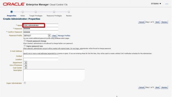Screen dimensions: 172x97
Task: Focus the Contact input field
Action: tap(41, 56)
